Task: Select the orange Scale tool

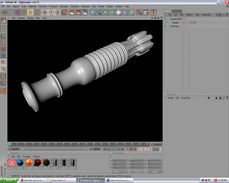Action: [31, 13]
